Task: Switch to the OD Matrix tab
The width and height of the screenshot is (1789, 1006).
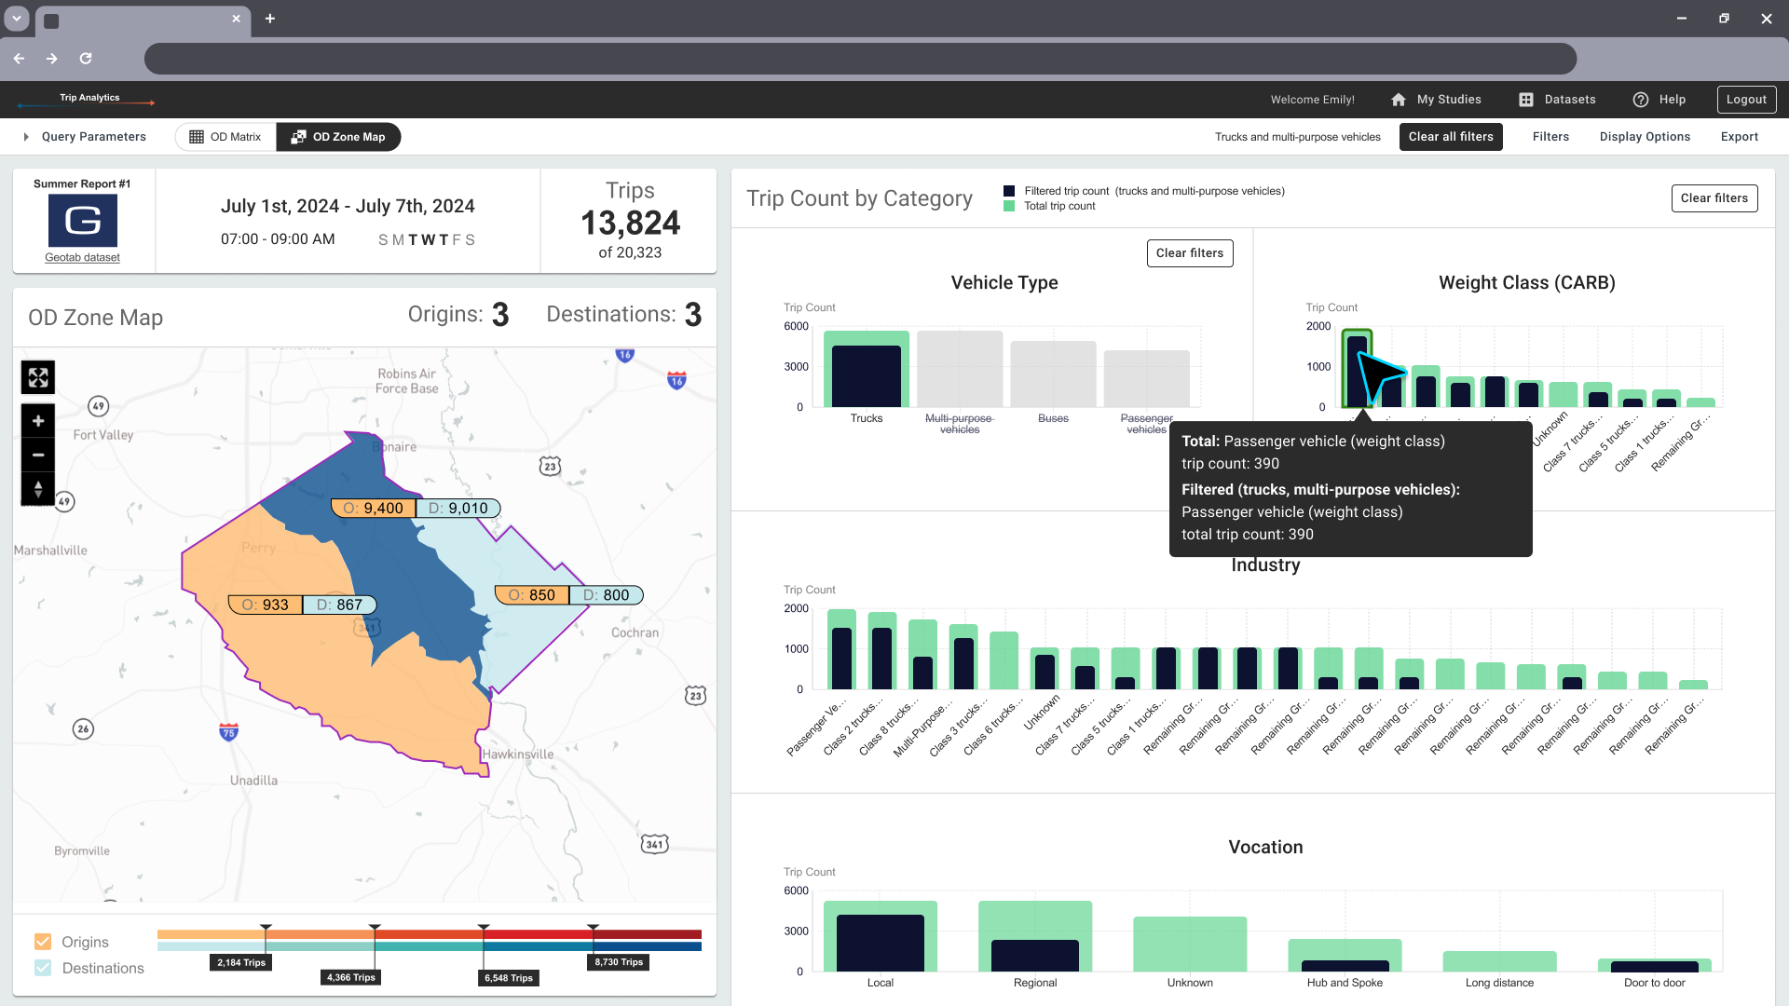Action: [x=225, y=137]
